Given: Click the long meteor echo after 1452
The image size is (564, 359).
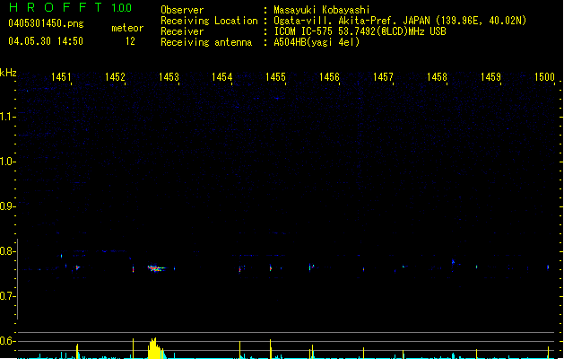Looking at the screenshot, I should click(156, 268).
